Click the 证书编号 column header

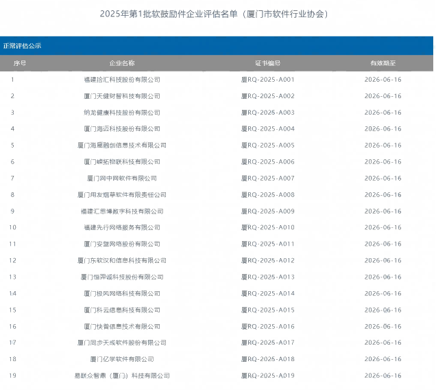click(268, 63)
